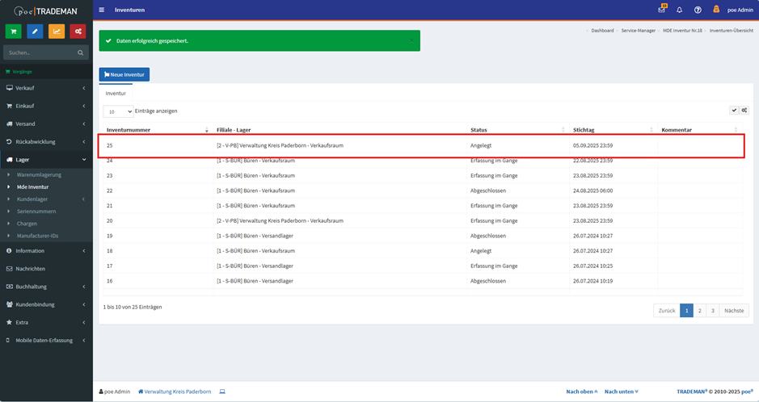Select the Inventur tab

(x=116, y=94)
